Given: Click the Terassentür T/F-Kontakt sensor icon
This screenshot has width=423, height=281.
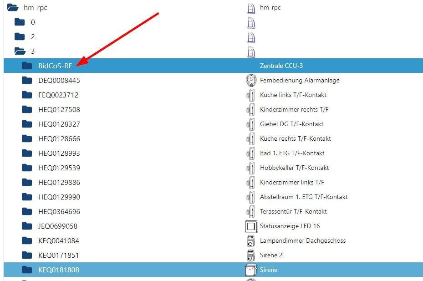Looking at the screenshot, I should pos(251,211).
